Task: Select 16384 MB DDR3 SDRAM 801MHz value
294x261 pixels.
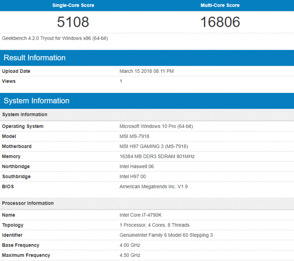Action: pos(157,157)
